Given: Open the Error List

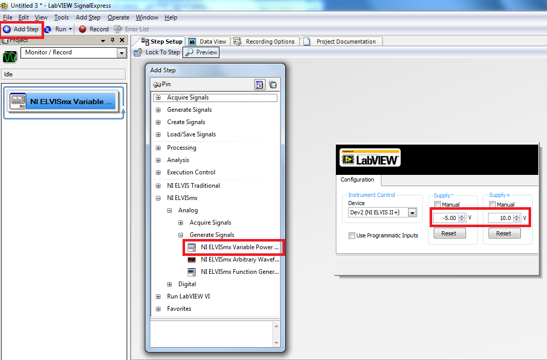Looking at the screenshot, I should pos(132,29).
